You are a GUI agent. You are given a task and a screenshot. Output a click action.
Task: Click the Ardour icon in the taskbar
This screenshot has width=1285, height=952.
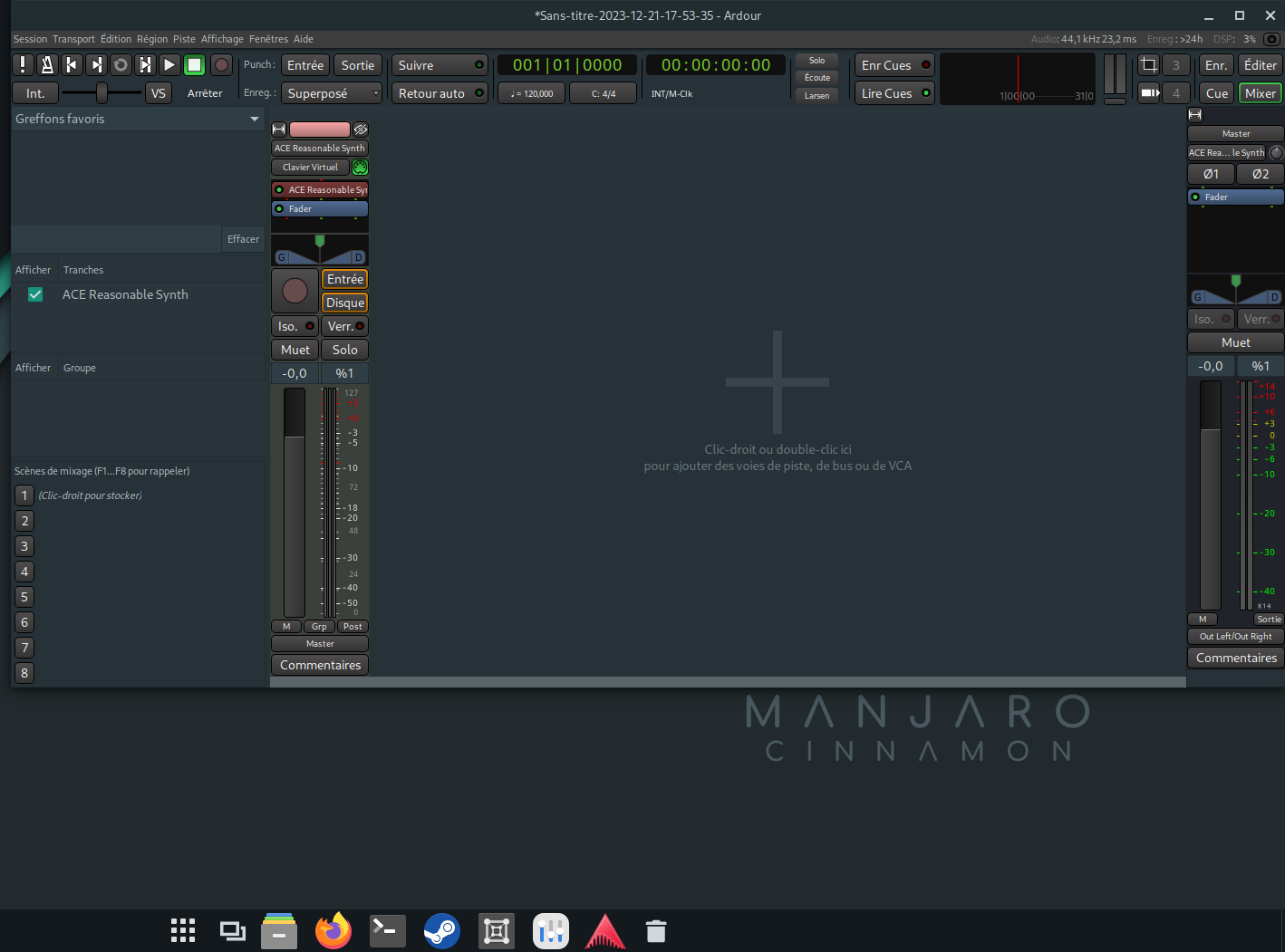pos(605,930)
